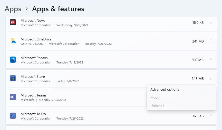Screen dimensions: 222x130
Task: Choose Advanced options from the context menu
Action: (x=181, y=89)
